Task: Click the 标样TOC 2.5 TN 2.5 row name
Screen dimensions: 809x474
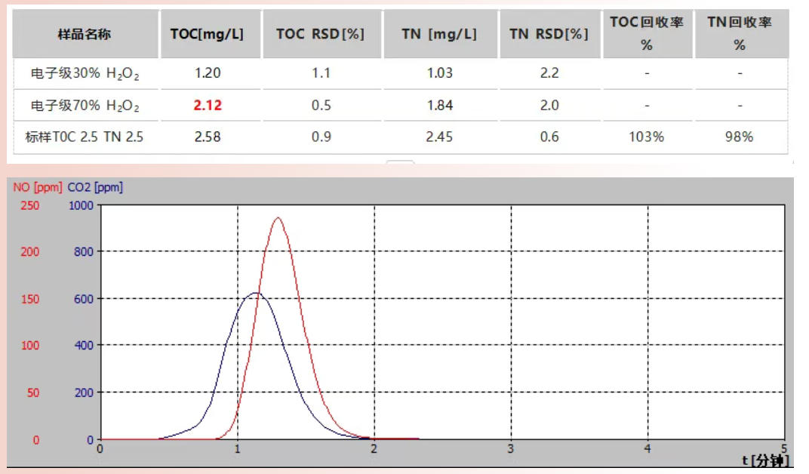Action: [x=85, y=137]
